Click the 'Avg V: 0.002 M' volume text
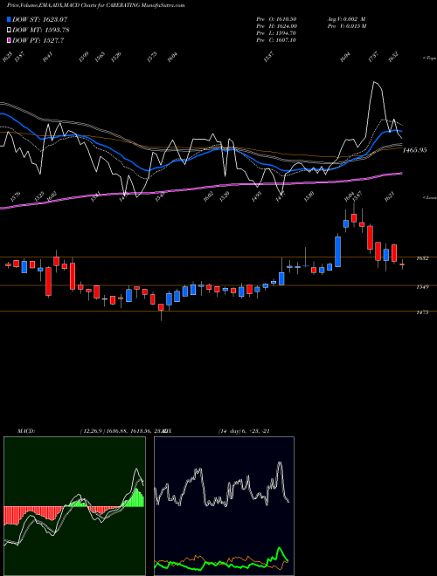This screenshot has height=576, width=437. [346, 18]
